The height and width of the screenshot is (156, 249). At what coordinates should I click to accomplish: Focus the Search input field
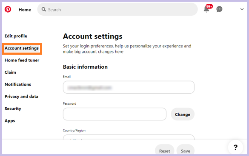click(x=117, y=9)
